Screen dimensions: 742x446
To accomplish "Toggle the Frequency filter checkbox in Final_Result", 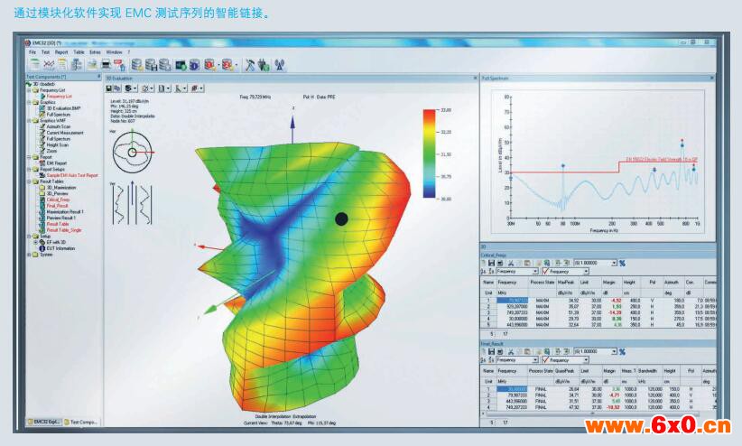I will point(545,360).
